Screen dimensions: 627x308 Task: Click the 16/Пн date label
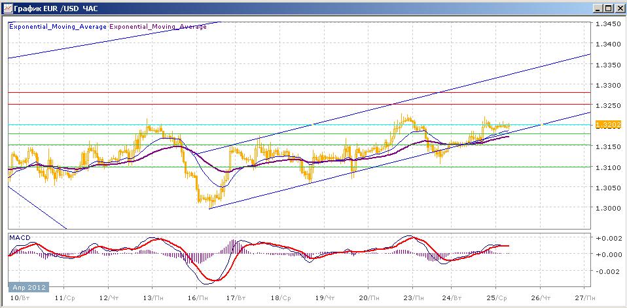(x=198, y=298)
